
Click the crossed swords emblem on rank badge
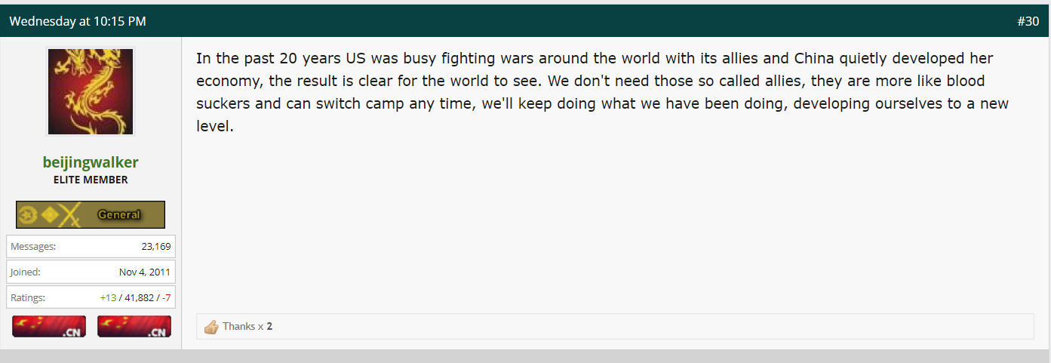click(70, 215)
